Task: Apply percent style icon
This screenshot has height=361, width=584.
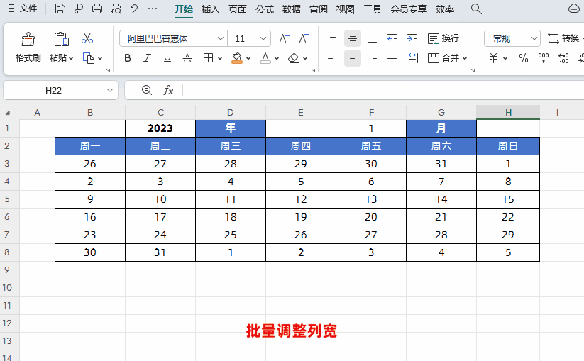Action: pyautogui.click(x=524, y=58)
